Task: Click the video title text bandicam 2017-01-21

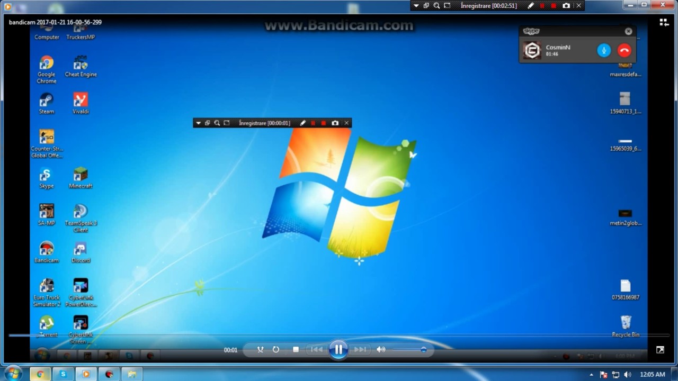Action: click(55, 23)
